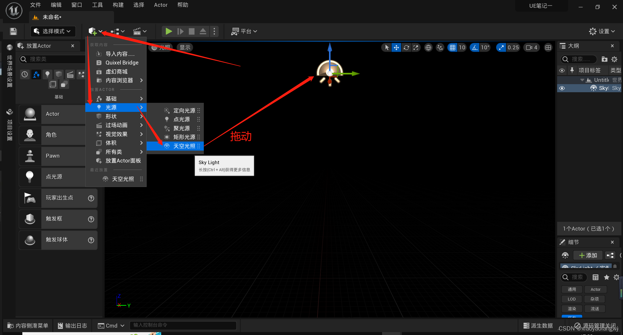Open the outliner settings gear

click(x=614, y=59)
